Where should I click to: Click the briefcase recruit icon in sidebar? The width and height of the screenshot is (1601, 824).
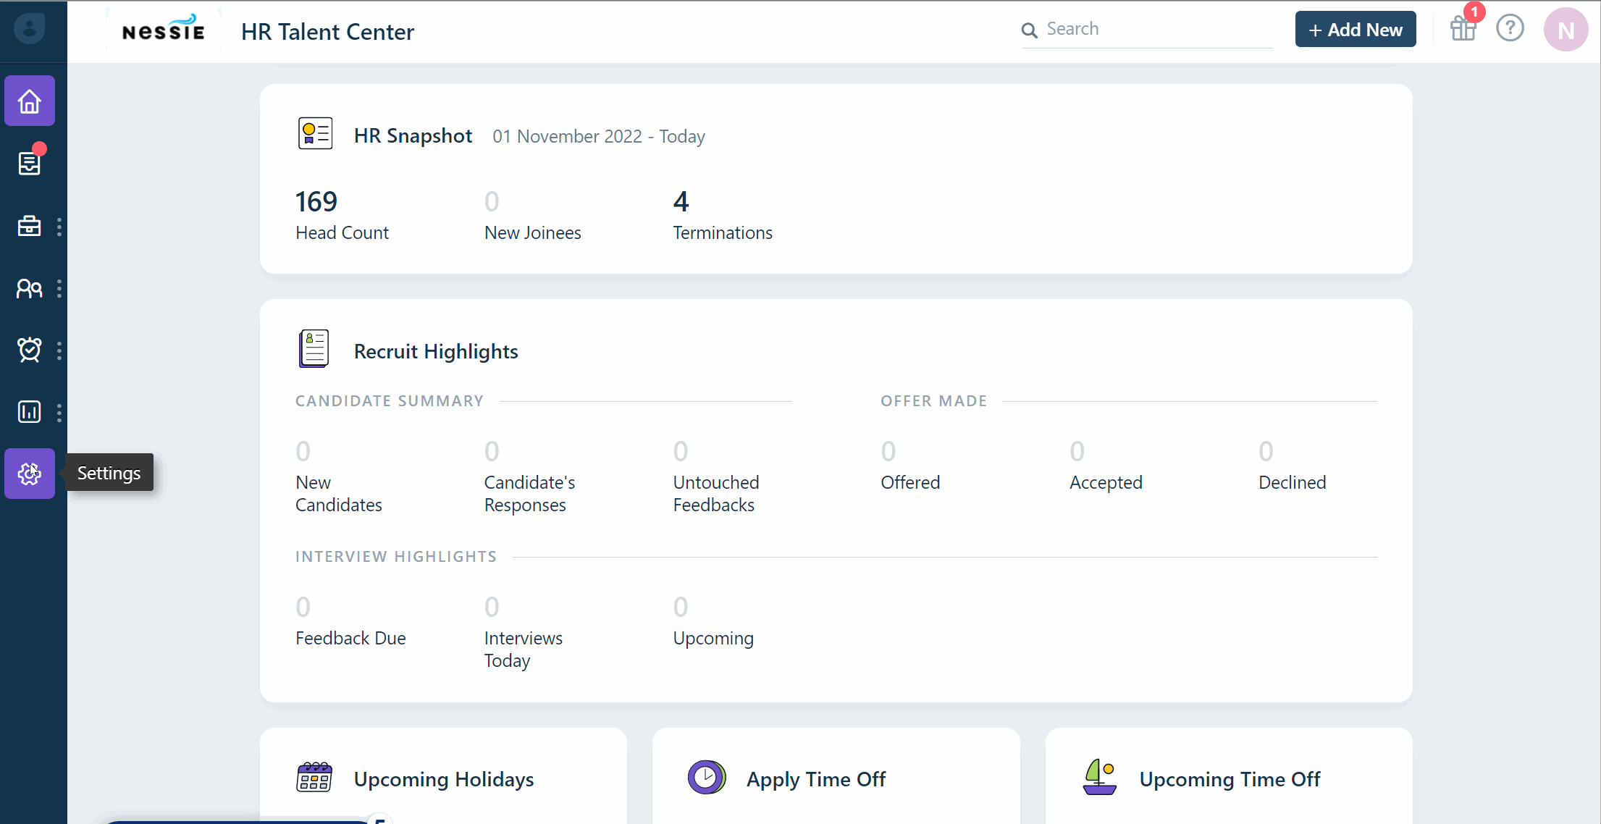(30, 227)
